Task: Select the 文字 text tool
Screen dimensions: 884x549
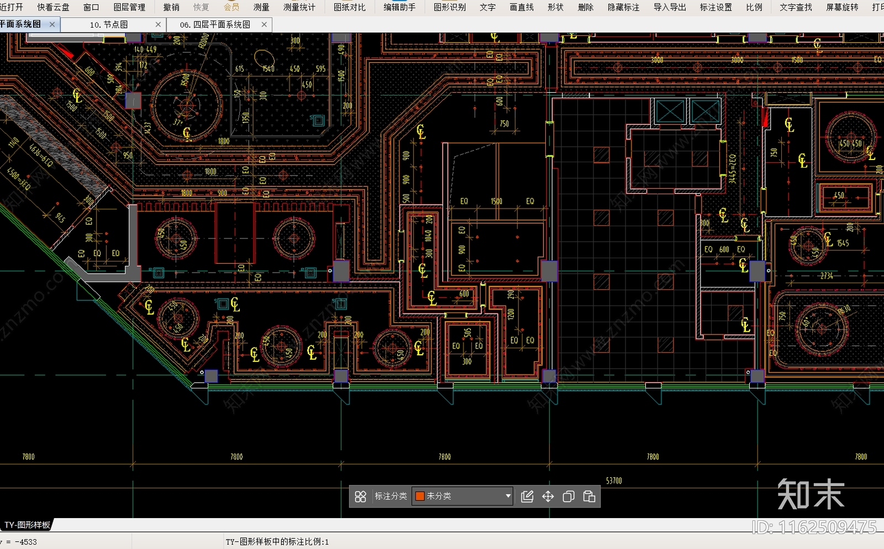Action: click(487, 7)
